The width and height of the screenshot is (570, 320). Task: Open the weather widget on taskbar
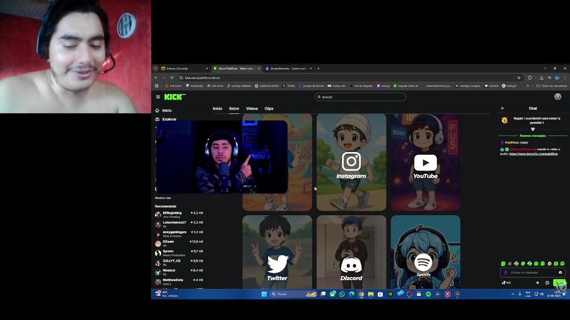[x=167, y=294]
